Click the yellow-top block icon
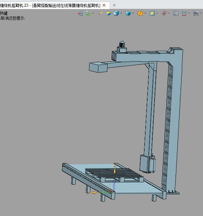This screenshot has width=203, height=216. tap(108, 13)
